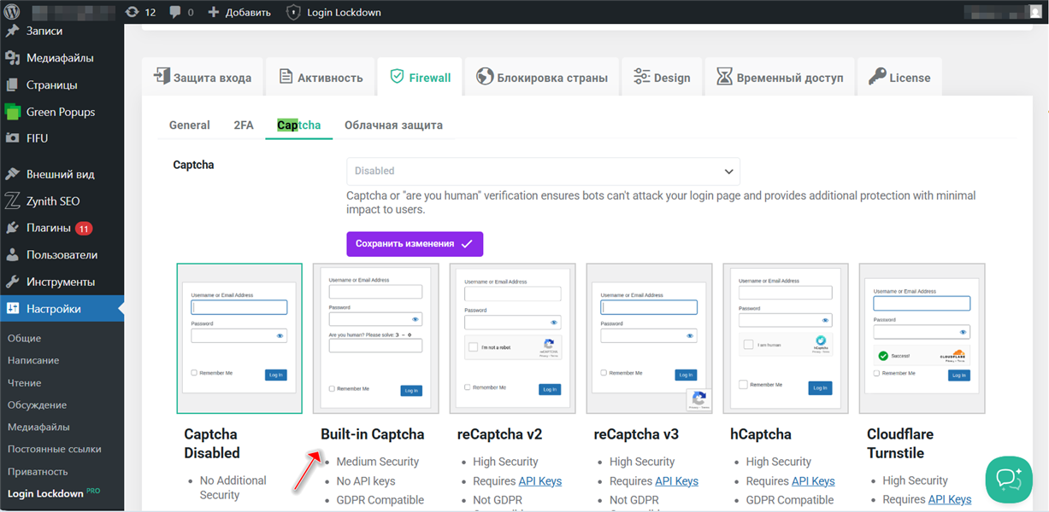Open API Keys link under reCaptcha v2

coord(539,480)
